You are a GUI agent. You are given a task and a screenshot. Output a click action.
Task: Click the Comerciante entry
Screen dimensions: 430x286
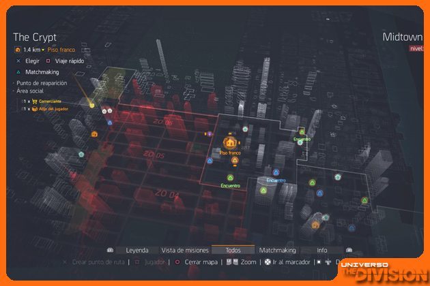coord(50,101)
